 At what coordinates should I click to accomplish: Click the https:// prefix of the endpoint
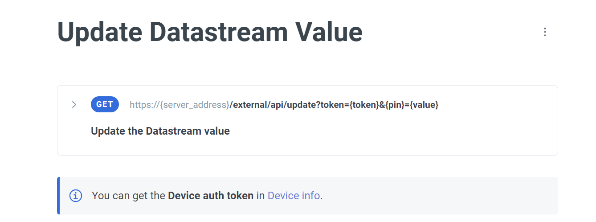(144, 105)
